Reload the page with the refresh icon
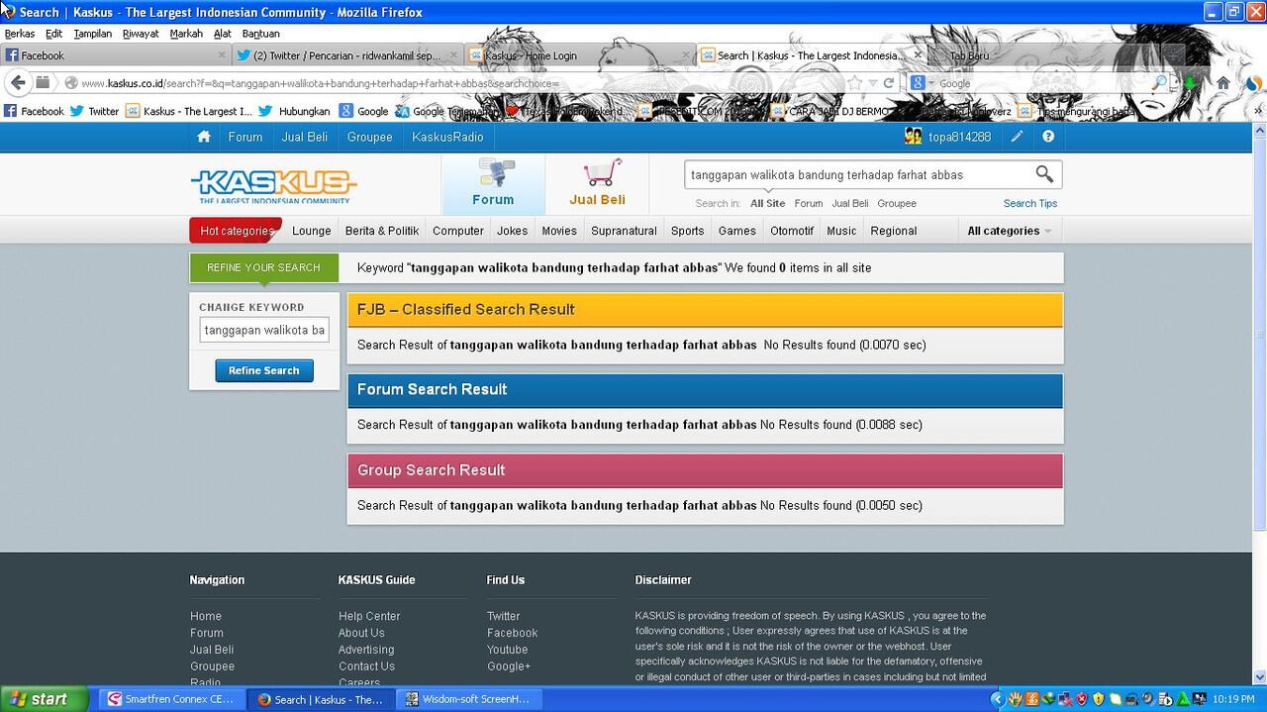Screen dimensions: 1267x712 pos(889,83)
